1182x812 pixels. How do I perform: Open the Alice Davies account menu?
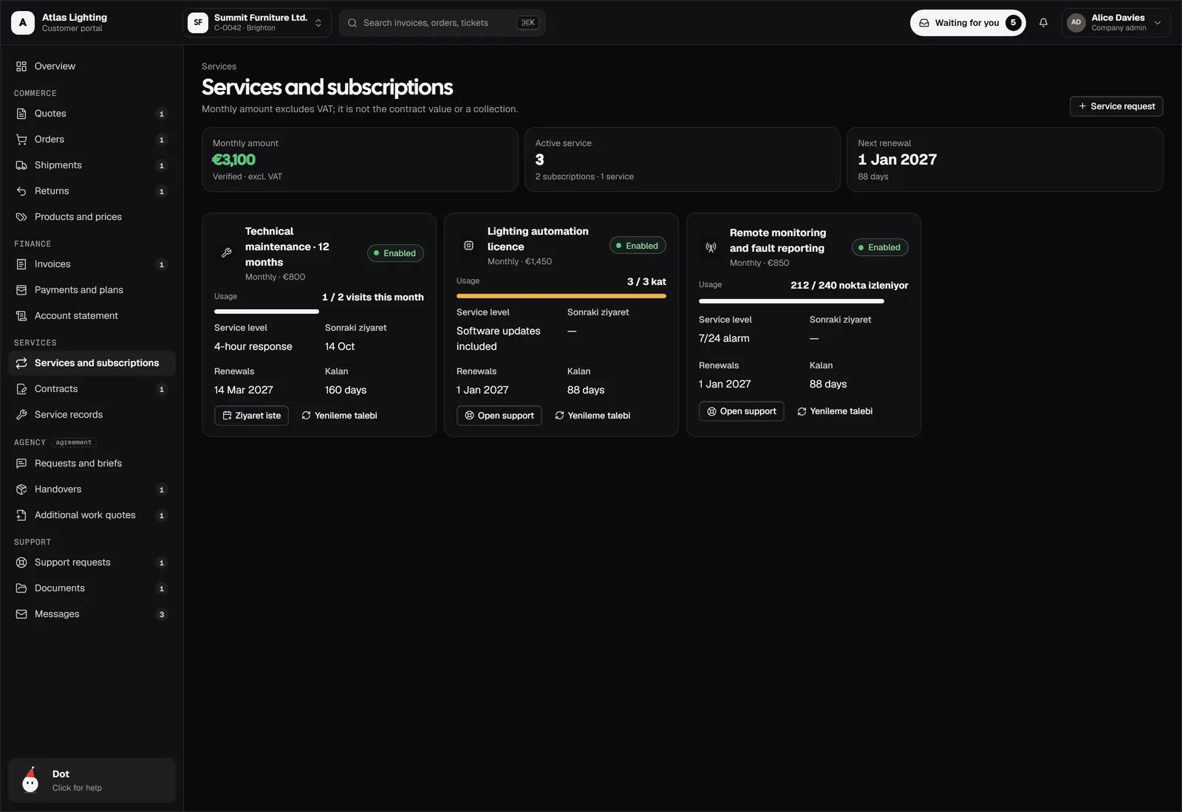pos(1116,23)
